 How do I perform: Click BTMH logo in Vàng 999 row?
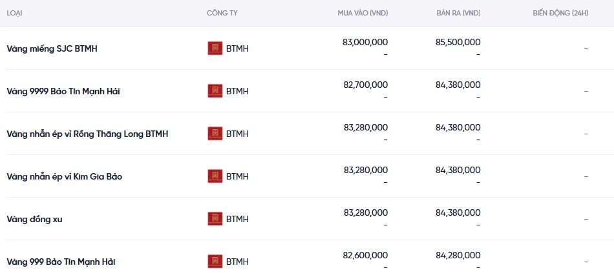click(215, 262)
